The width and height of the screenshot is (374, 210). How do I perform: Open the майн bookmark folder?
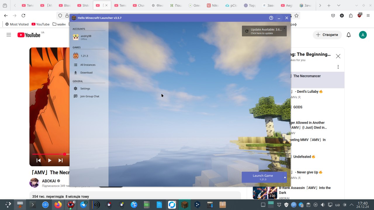coord(59,24)
